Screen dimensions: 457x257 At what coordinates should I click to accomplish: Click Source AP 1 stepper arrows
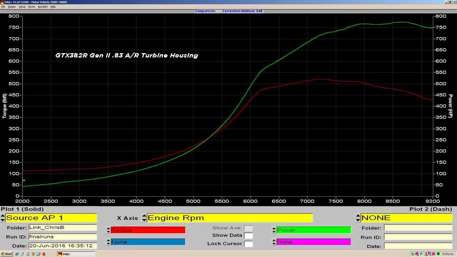tap(3, 218)
